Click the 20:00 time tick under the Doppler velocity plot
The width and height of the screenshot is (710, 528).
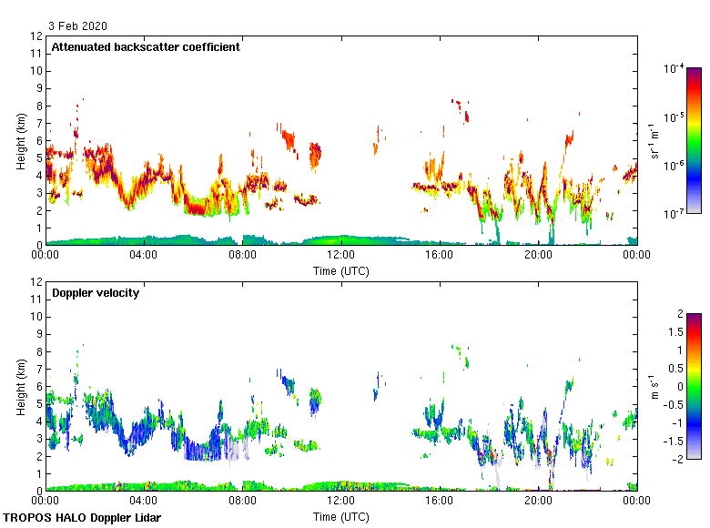coord(537,502)
